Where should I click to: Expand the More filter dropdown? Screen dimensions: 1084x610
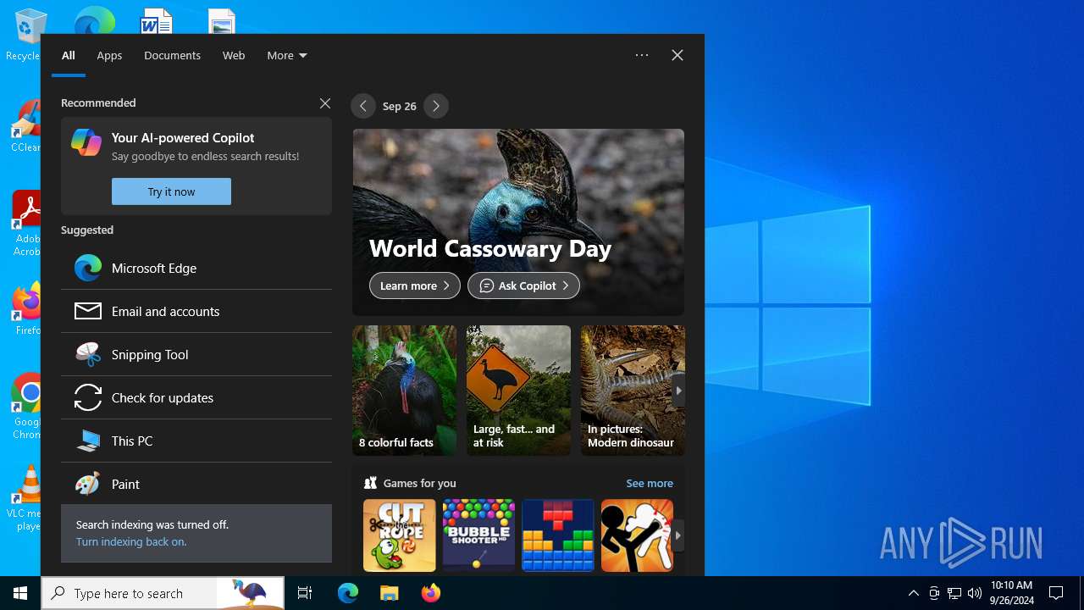pyautogui.click(x=287, y=55)
